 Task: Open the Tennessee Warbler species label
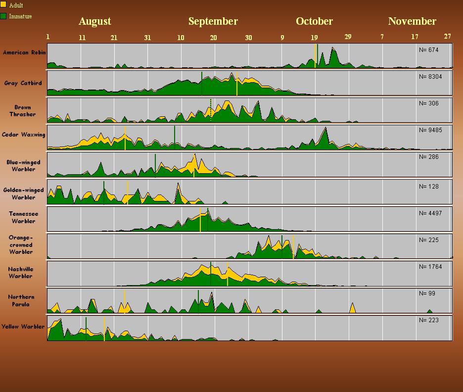tap(23, 217)
